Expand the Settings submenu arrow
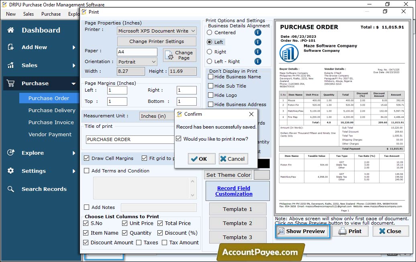 click(x=74, y=171)
